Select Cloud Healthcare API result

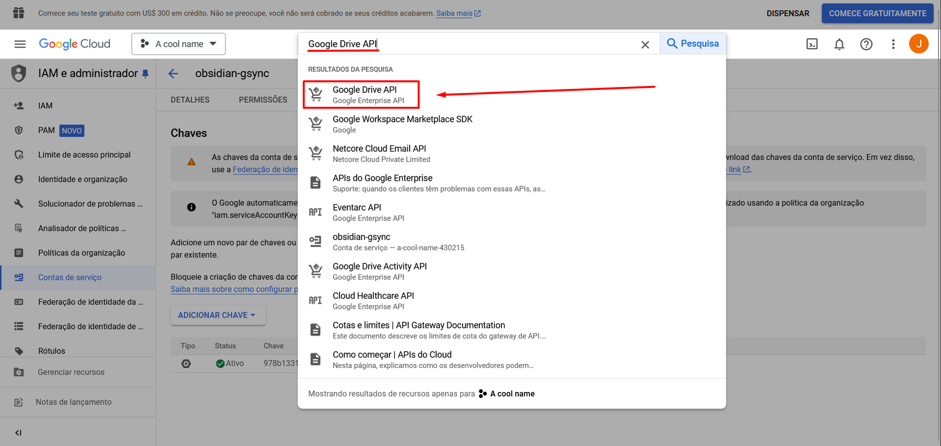pyautogui.click(x=512, y=301)
